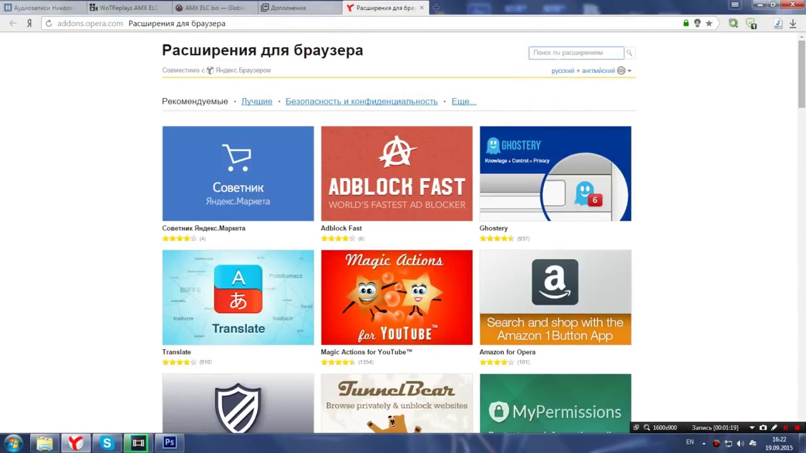The width and height of the screenshot is (806, 453).
Task: Open the Yandex home icon near back arrow
Action: 29,23
